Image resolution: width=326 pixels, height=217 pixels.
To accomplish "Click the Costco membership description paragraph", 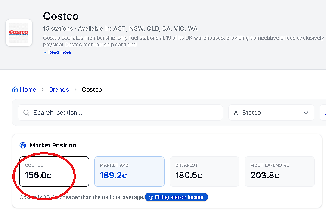I will click(x=184, y=41).
